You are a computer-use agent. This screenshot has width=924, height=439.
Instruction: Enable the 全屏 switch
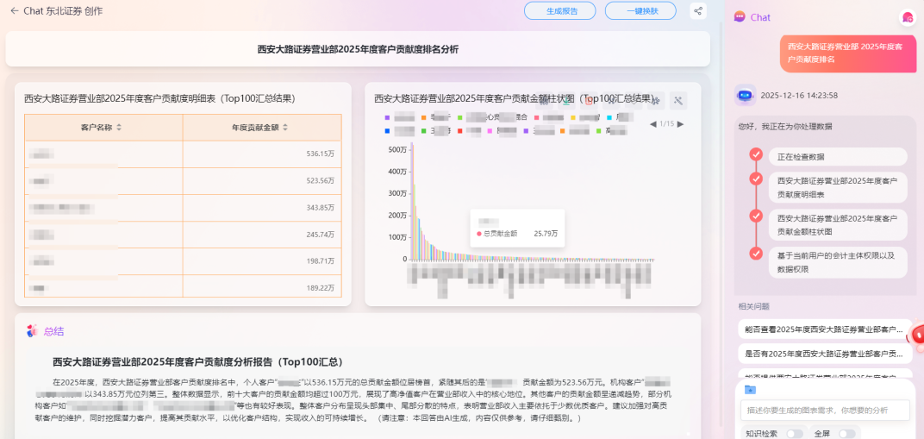847,434
